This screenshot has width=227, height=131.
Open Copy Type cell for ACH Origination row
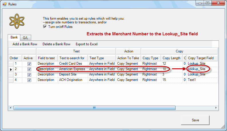pos(151,80)
